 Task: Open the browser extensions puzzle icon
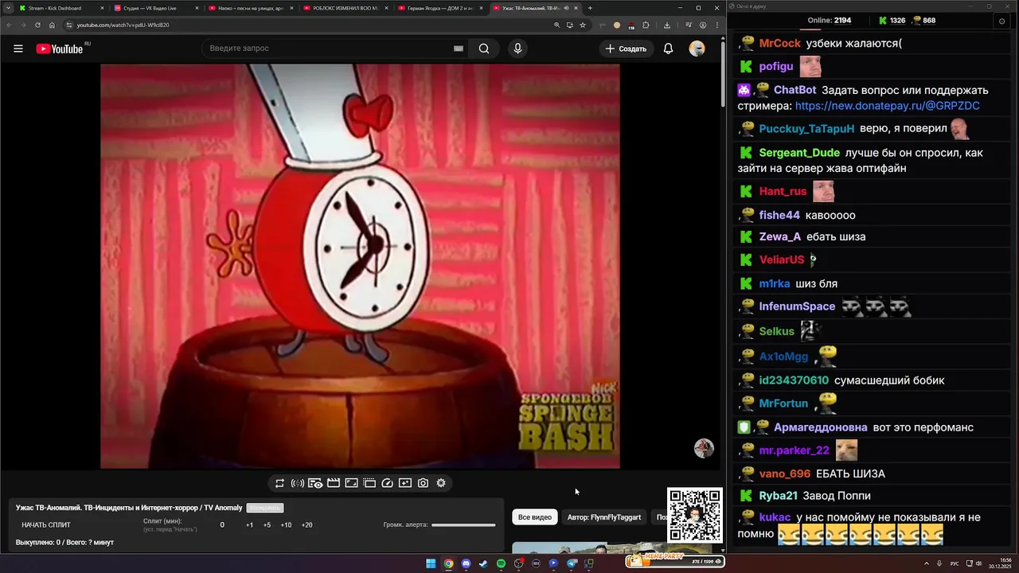tap(646, 25)
